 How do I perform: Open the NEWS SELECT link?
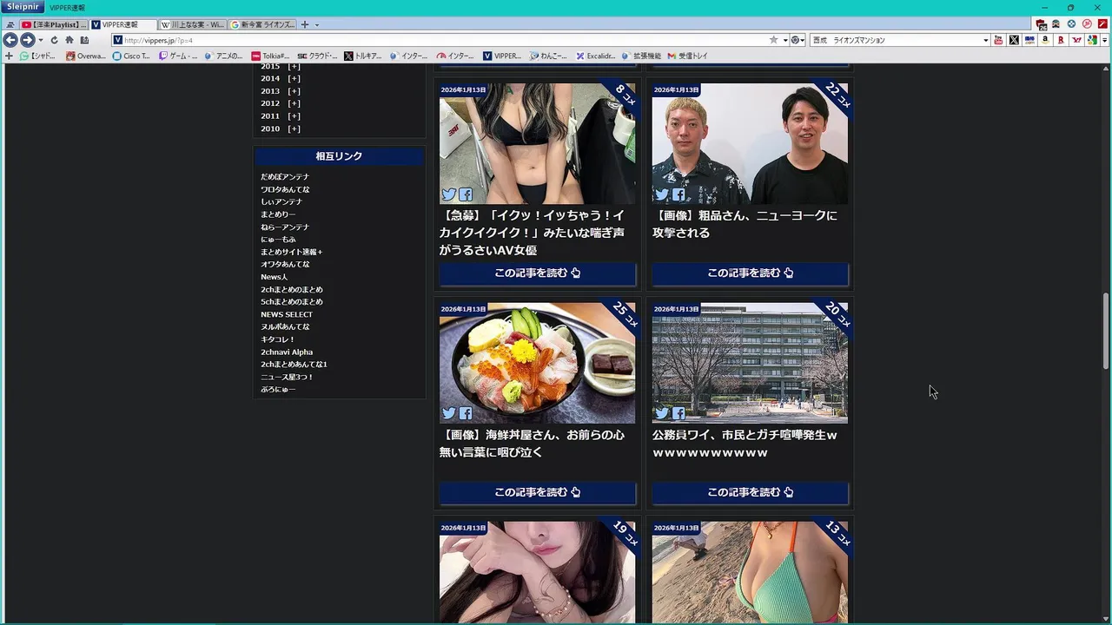(287, 314)
